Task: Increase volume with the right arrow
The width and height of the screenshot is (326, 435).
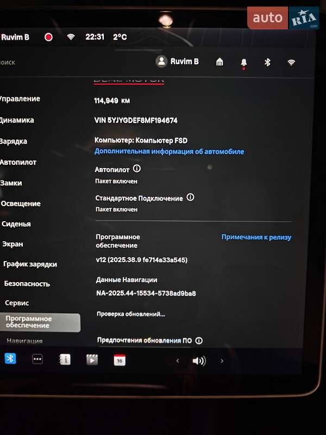Action: (x=222, y=361)
